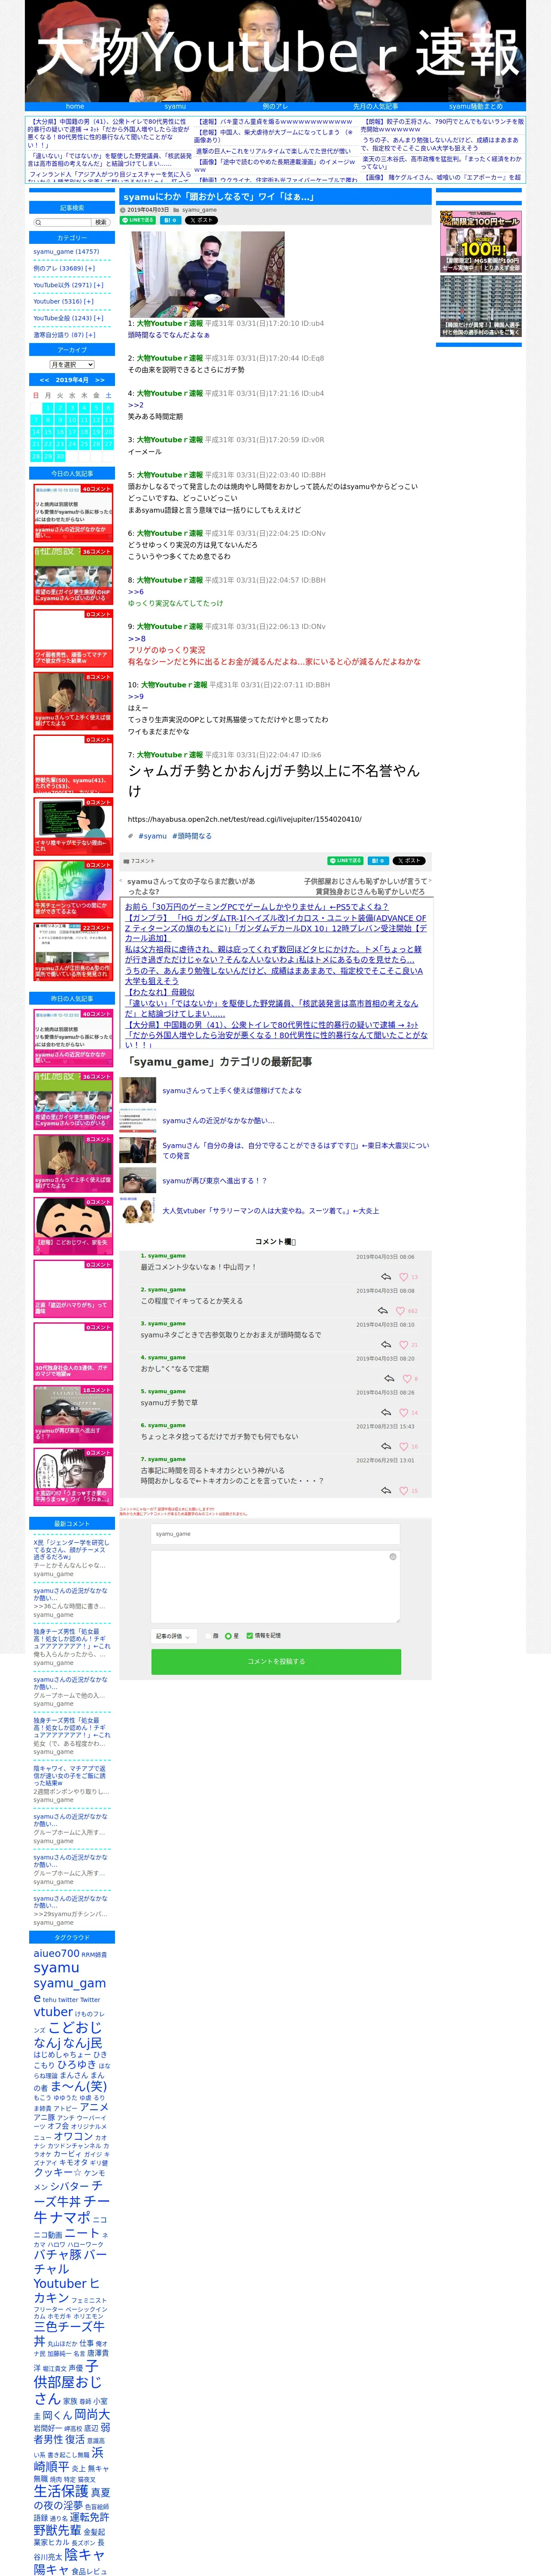Image resolution: width=551 pixels, height=2576 pixels.
Task: Share via LINE button below article
Action: pyautogui.click(x=346, y=861)
